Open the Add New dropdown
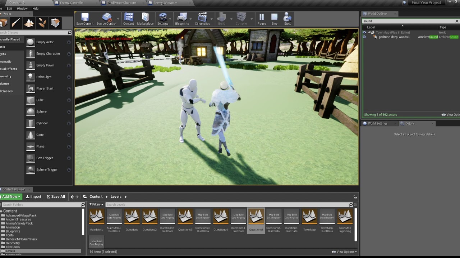 11,197
